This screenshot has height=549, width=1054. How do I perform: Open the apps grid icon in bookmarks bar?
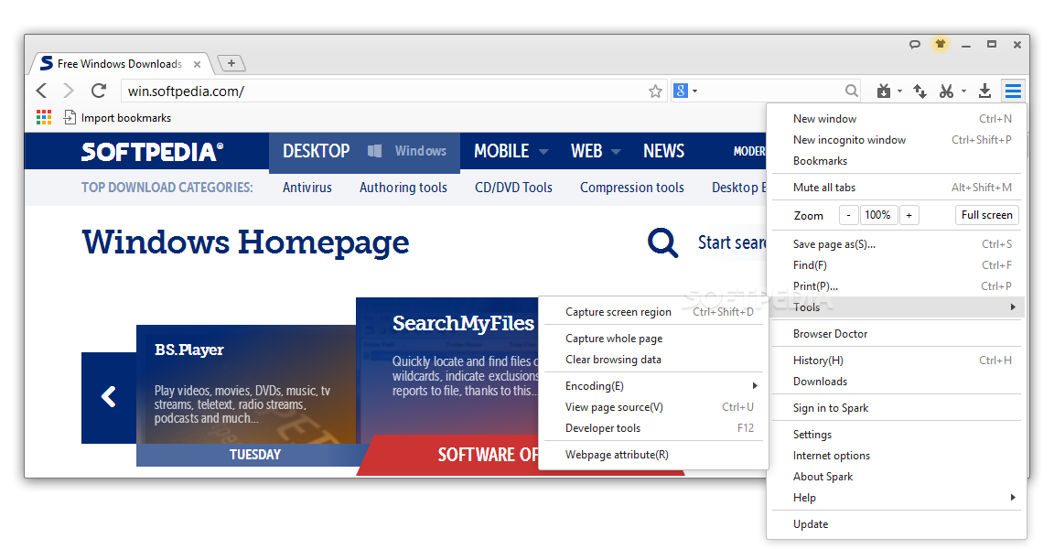tap(44, 118)
